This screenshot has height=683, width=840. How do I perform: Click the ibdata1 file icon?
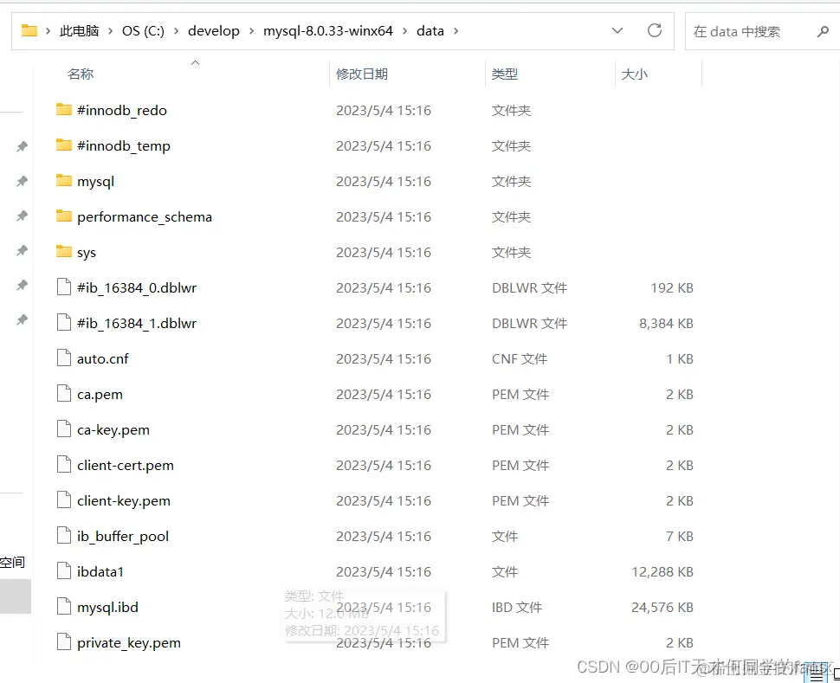(x=64, y=571)
